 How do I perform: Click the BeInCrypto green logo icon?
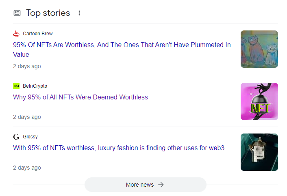coord(16,86)
